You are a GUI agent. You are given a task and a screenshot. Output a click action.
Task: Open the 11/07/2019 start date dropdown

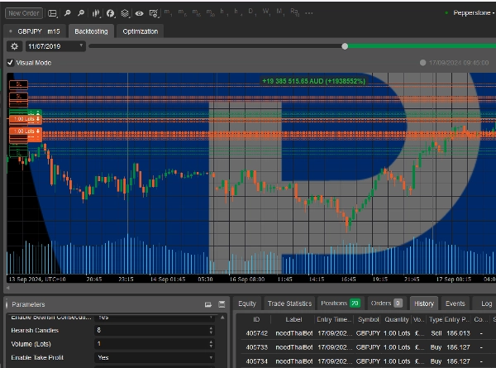[x=55, y=46]
